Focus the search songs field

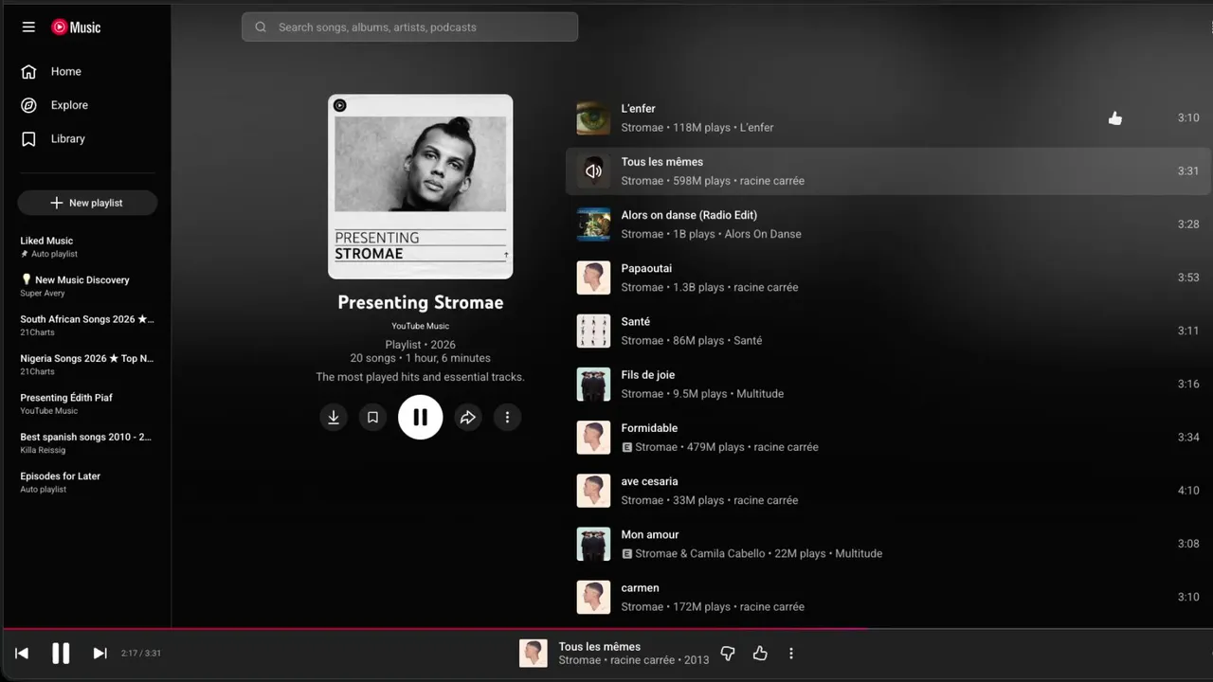point(409,27)
